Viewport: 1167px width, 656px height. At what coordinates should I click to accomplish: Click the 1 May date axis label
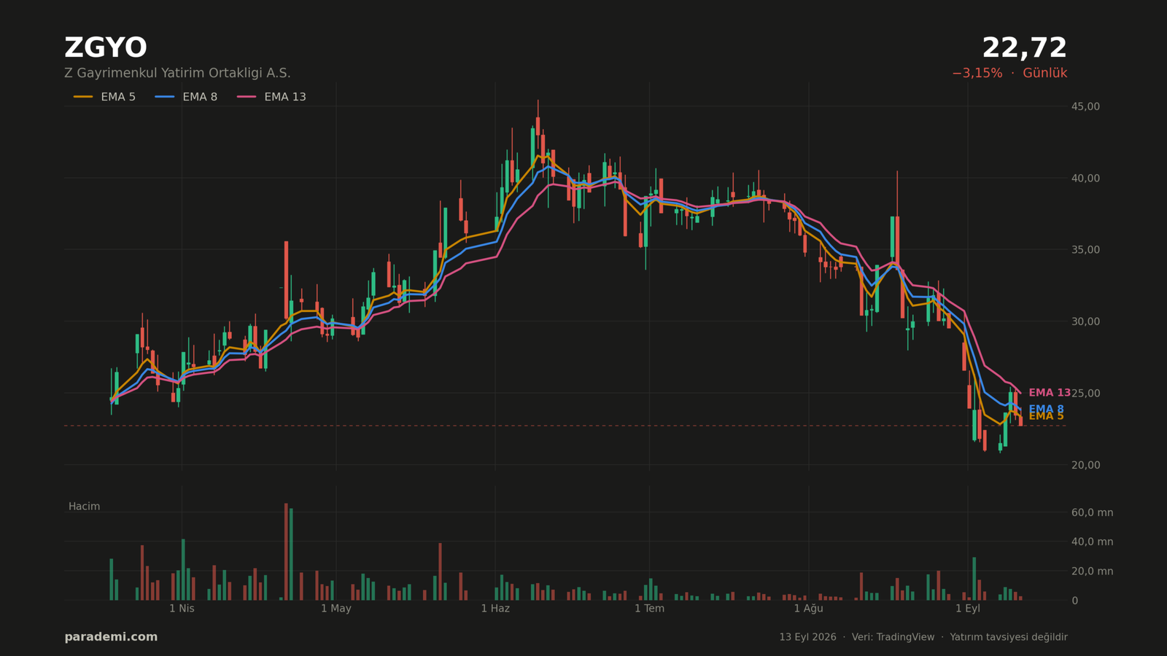tap(336, 609)
